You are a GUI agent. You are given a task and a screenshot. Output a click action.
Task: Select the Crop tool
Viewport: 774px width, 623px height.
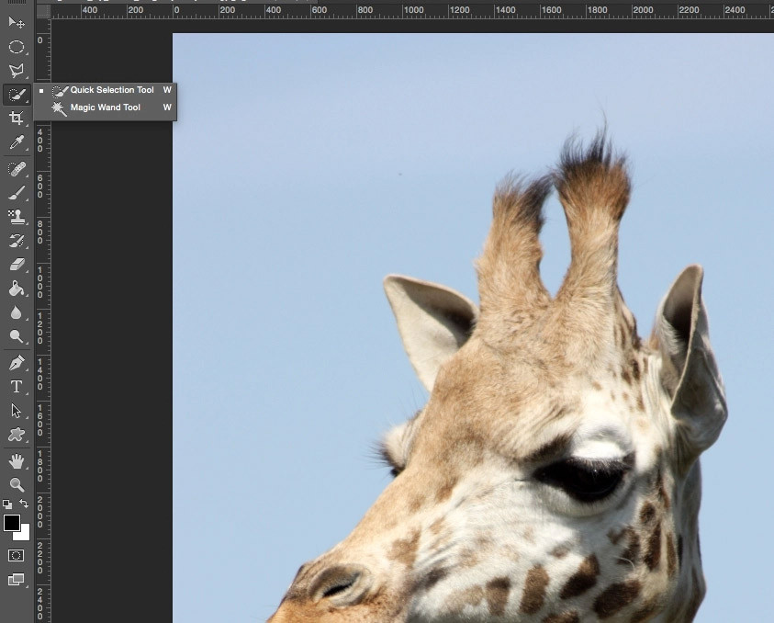click(x=16, y=119)
